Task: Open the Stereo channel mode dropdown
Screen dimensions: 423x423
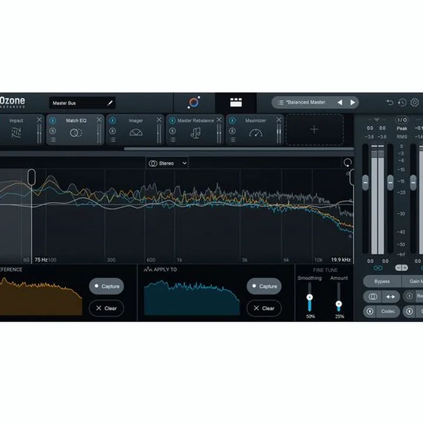Action: [167, 163]
